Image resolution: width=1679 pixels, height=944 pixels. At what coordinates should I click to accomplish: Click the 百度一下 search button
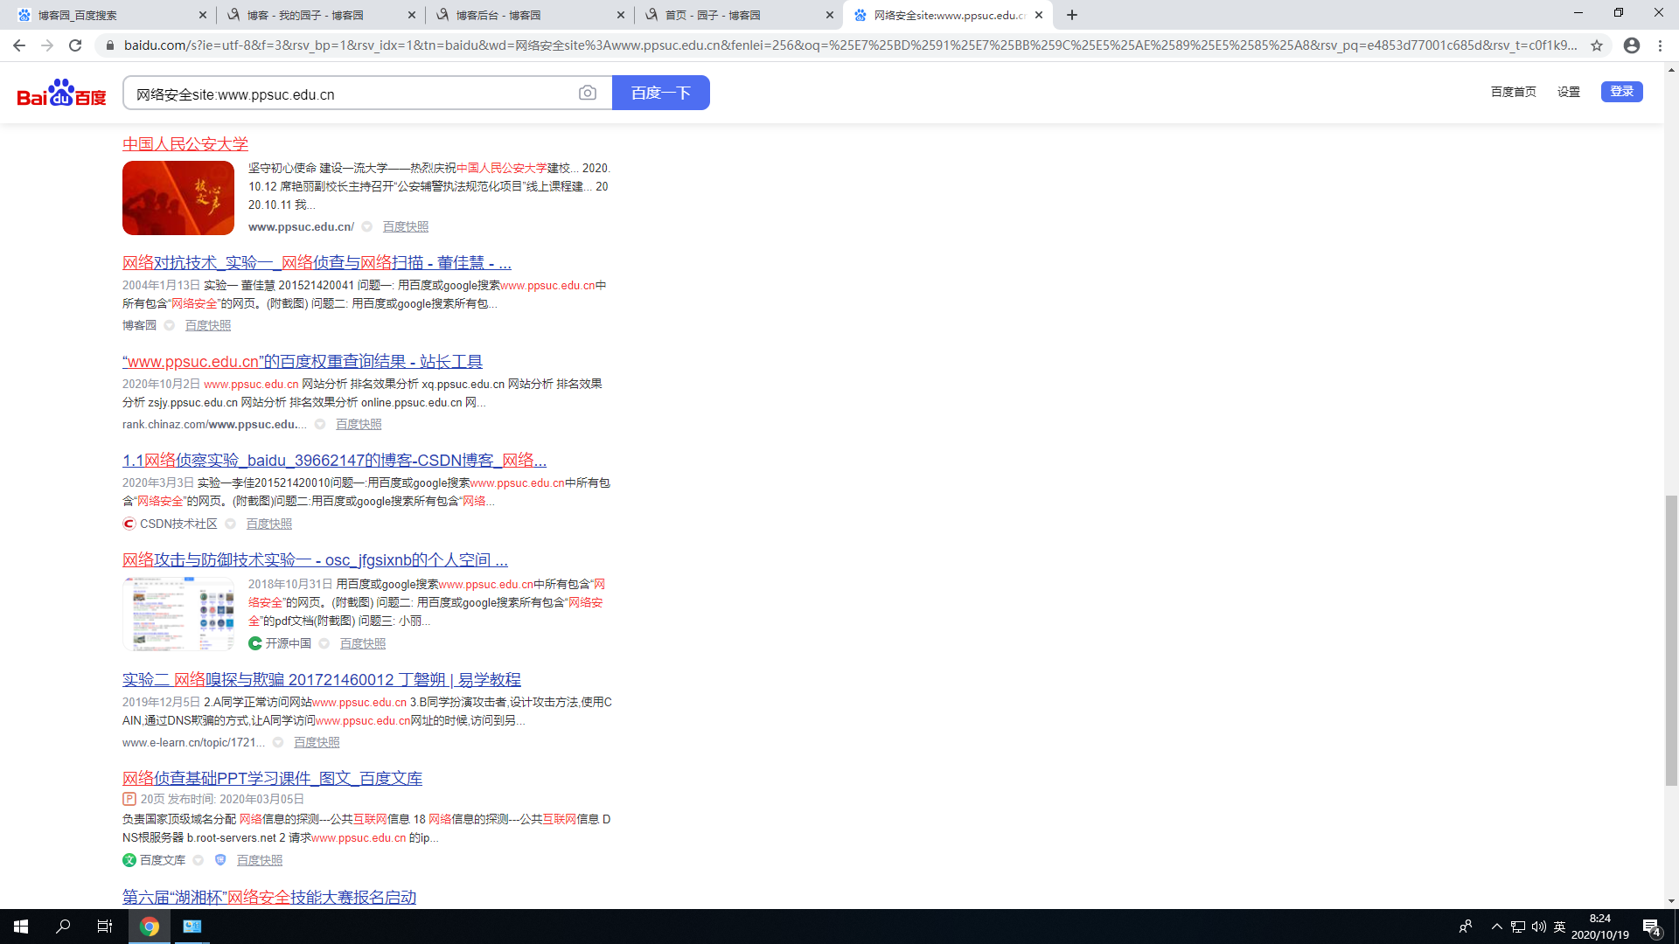[660, 93]
